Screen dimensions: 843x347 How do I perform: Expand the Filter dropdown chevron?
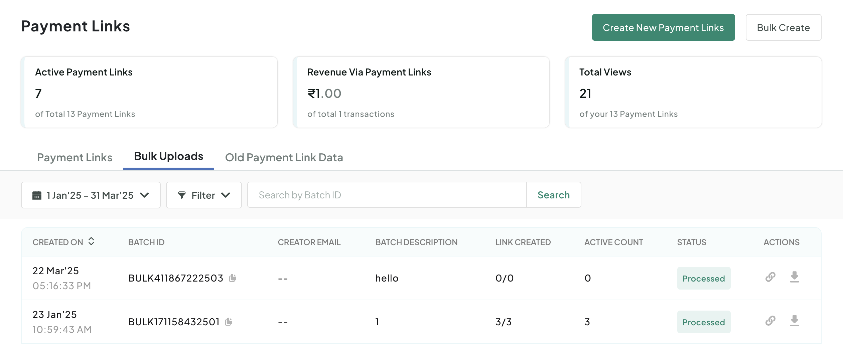pyautogui.click(x=226, y=195)
